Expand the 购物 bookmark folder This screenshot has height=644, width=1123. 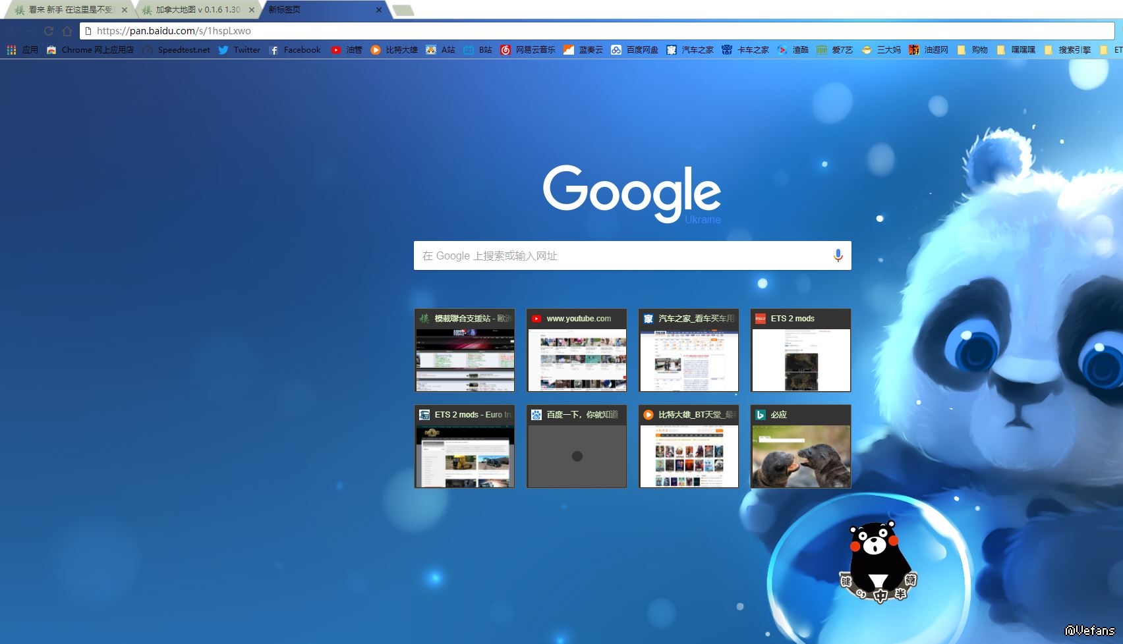(x=972, y=50)
